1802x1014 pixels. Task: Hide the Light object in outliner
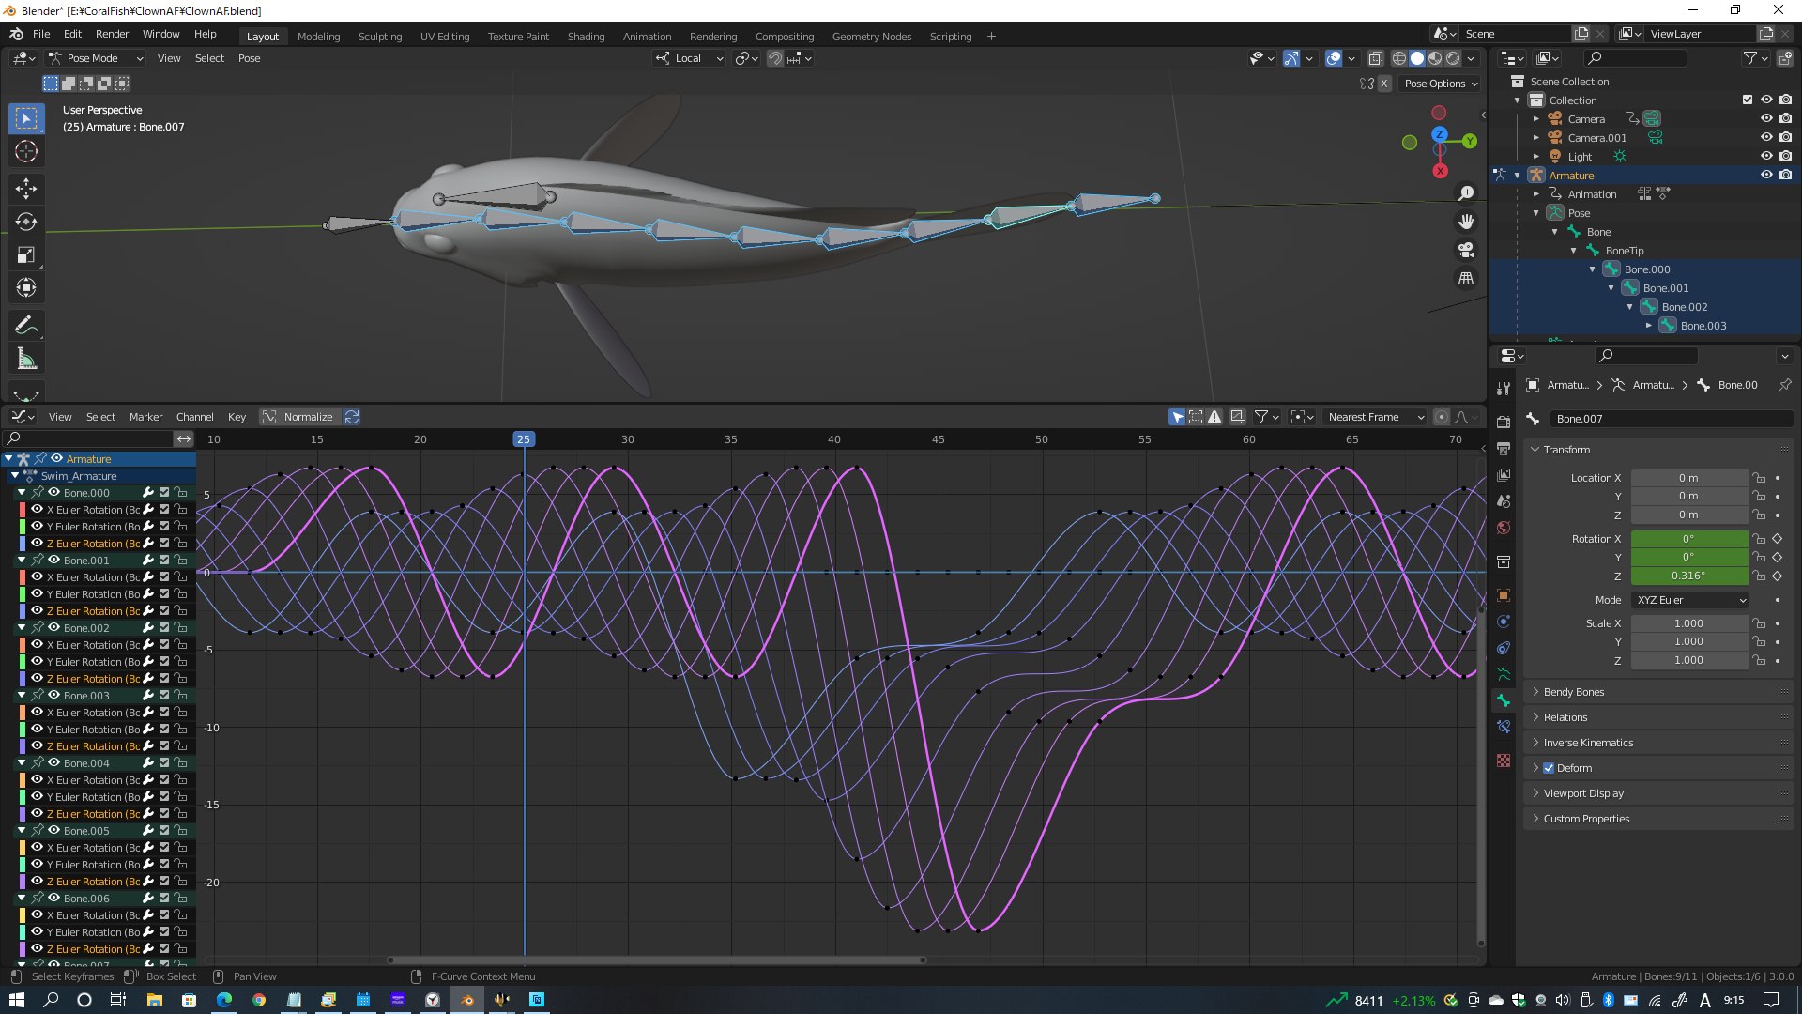click(1766, 156)
